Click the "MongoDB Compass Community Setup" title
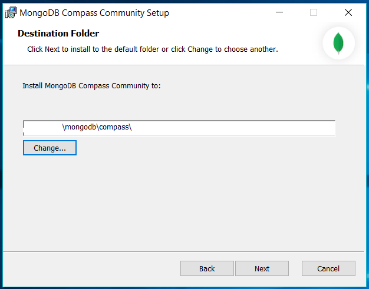 pyautogui.click(x=94, y=13)
